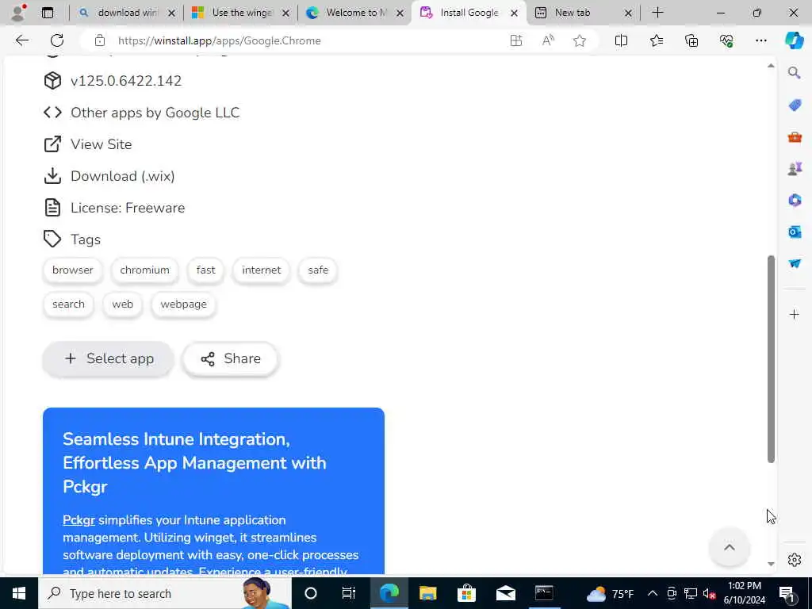The height and width of the screenshot is (609, 812).
Task: Click the scrollbar down arrow
Action: coord(771,564)
